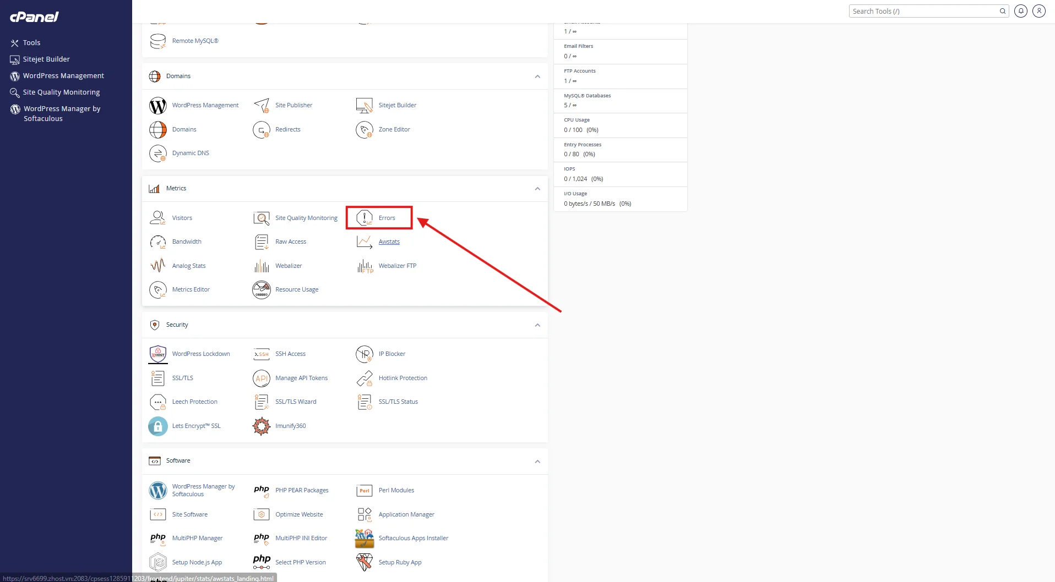Select the CPU Usage statistic value
The width and height of the screenshot is (1055, 582).
point(581,130)
